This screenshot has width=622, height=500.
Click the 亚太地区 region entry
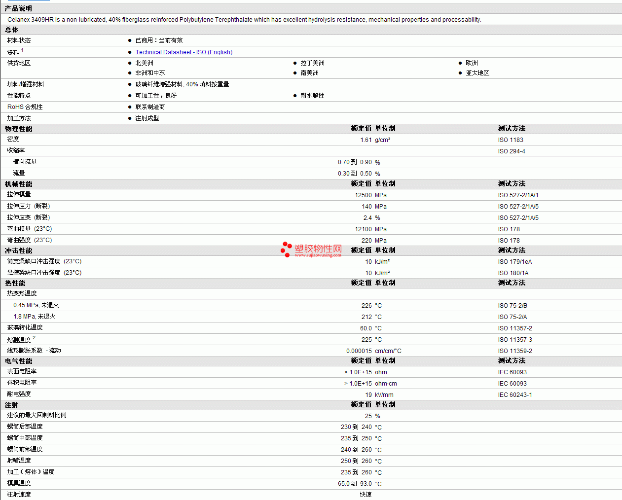point(478,73)
